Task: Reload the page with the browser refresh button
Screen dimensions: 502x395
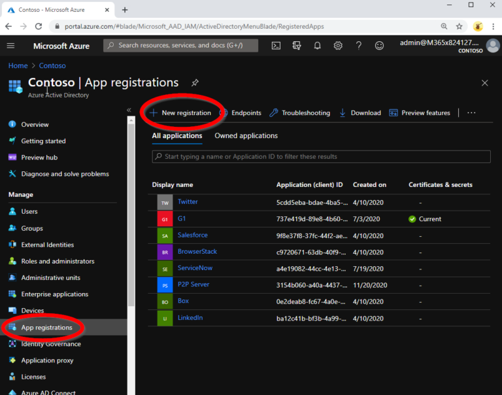Action: click(39, 27)
